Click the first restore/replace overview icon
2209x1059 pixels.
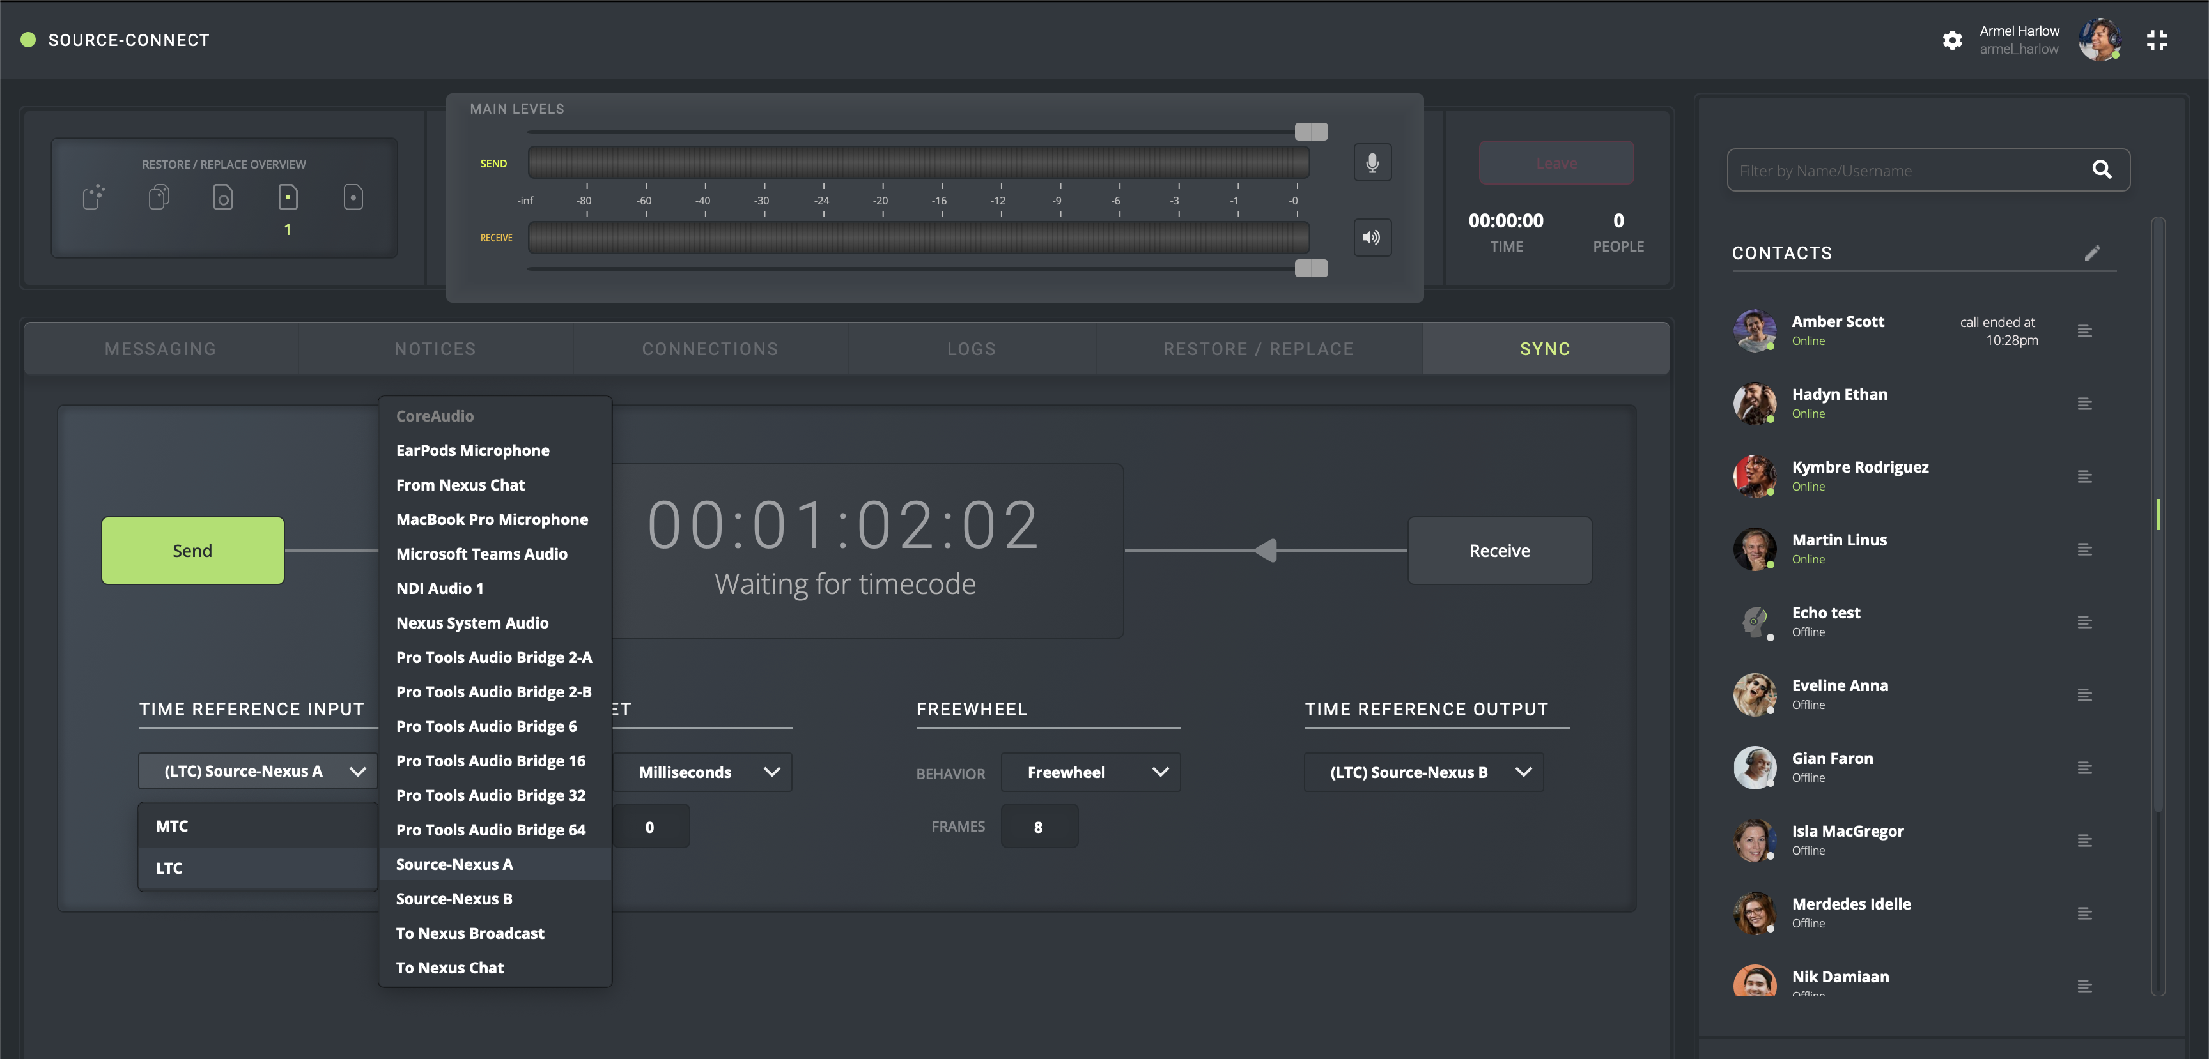pyautogui.click(x=93, y=198)
